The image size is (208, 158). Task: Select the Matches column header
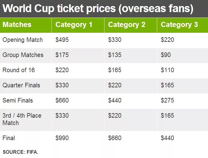click(17, 25)
